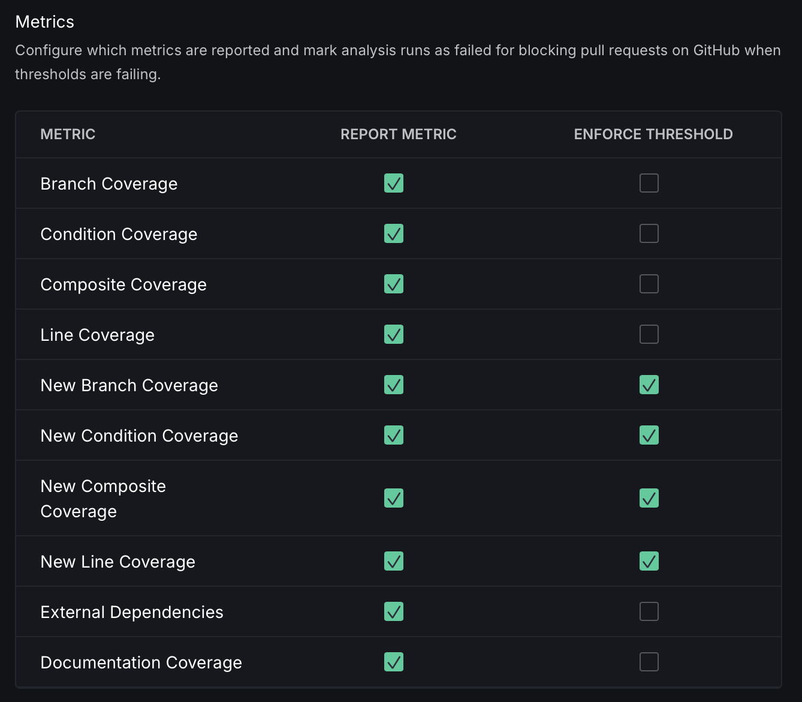The height and width of the screenshot is (702, 802).
Task: Turn off External Dependencies reporting
Action: (394, 611)
